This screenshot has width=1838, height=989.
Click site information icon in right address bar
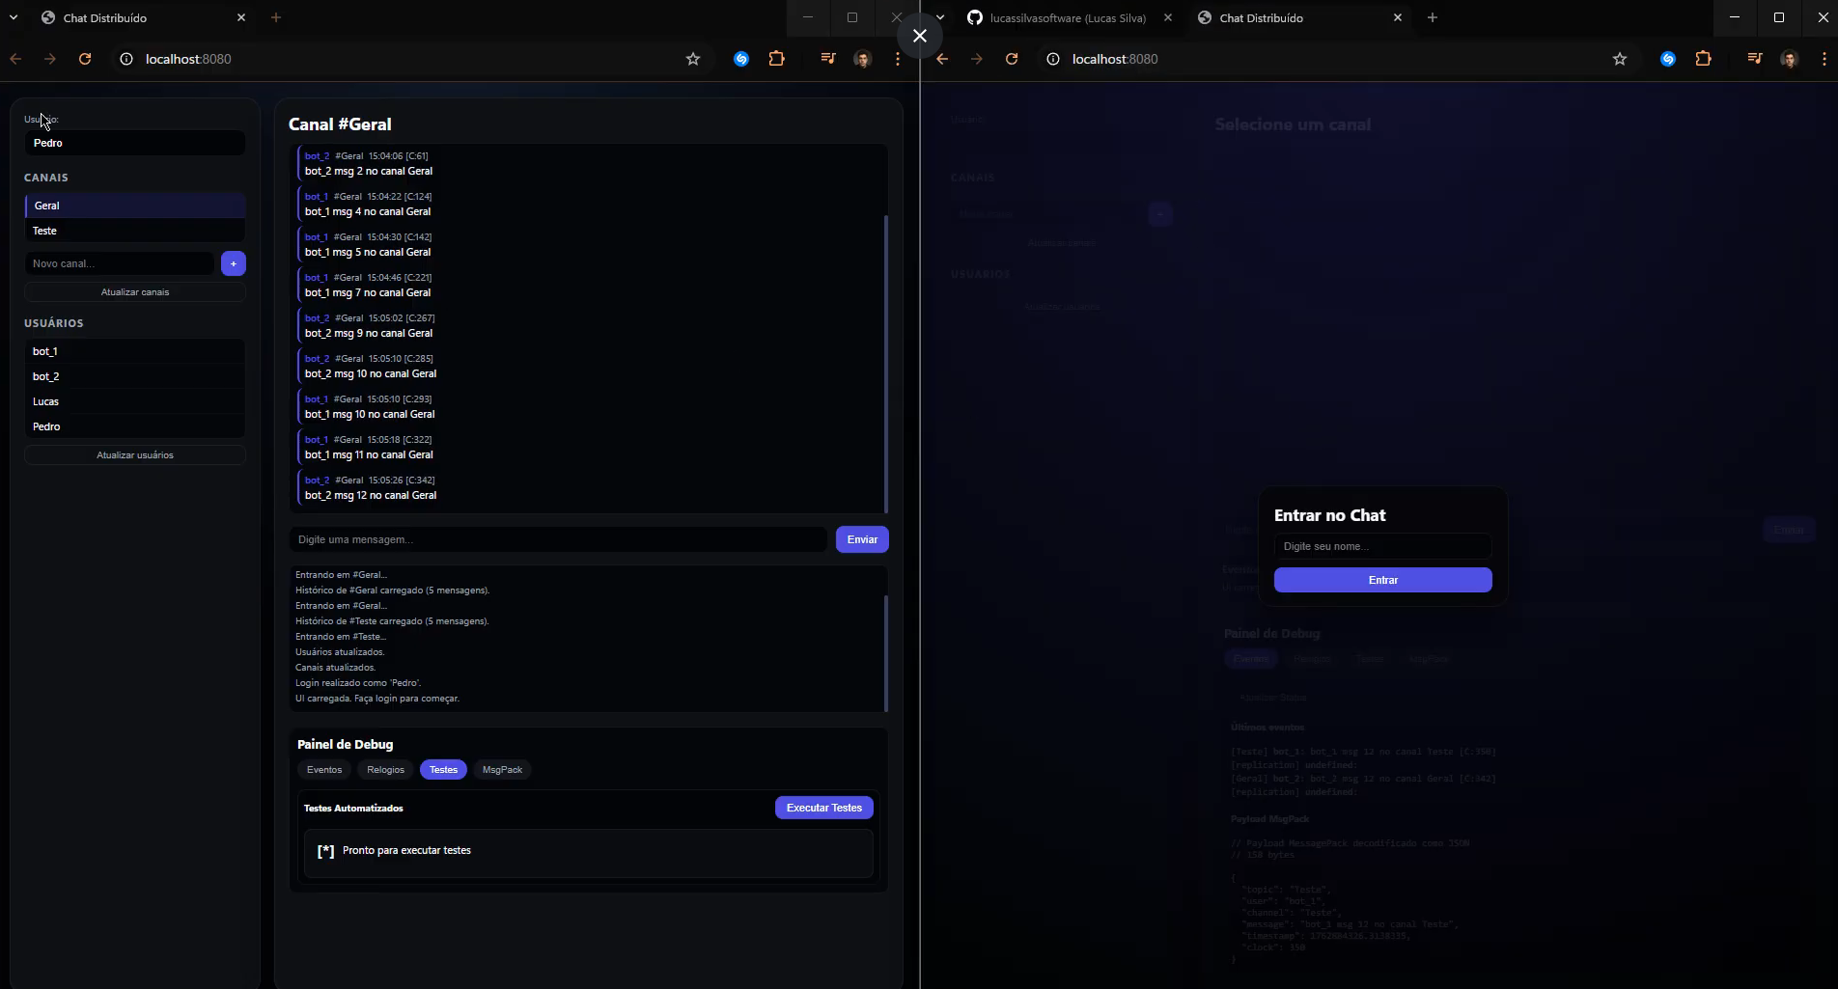1053,59
